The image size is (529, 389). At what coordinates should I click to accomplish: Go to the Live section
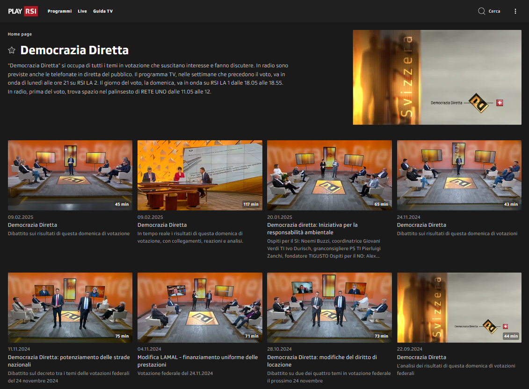[x=82, y=11]
